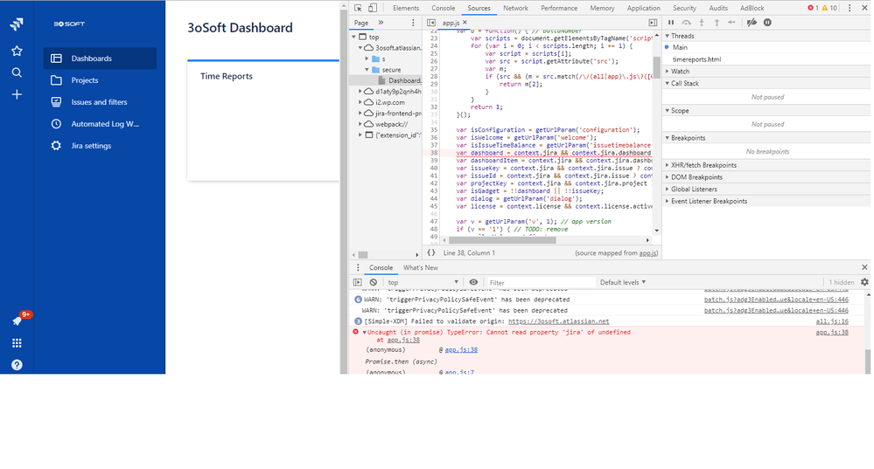Open Starred and recent star icon
This screenshot has height=469, width=874.
point(17,51)
